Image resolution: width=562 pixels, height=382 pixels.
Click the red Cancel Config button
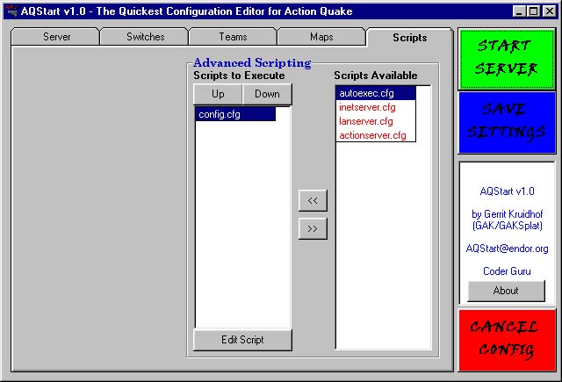507,340
